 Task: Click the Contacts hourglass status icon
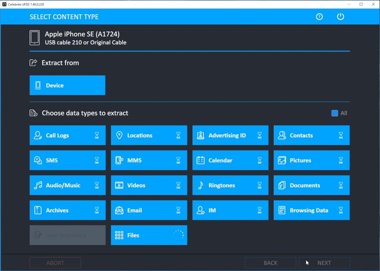(341, 135)
